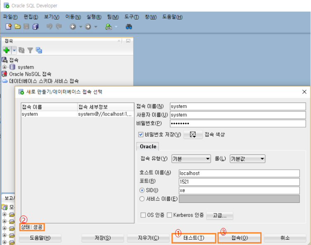Click the schema browser icon in connections panel
311x245 pixels.
[x=39, y=50]
